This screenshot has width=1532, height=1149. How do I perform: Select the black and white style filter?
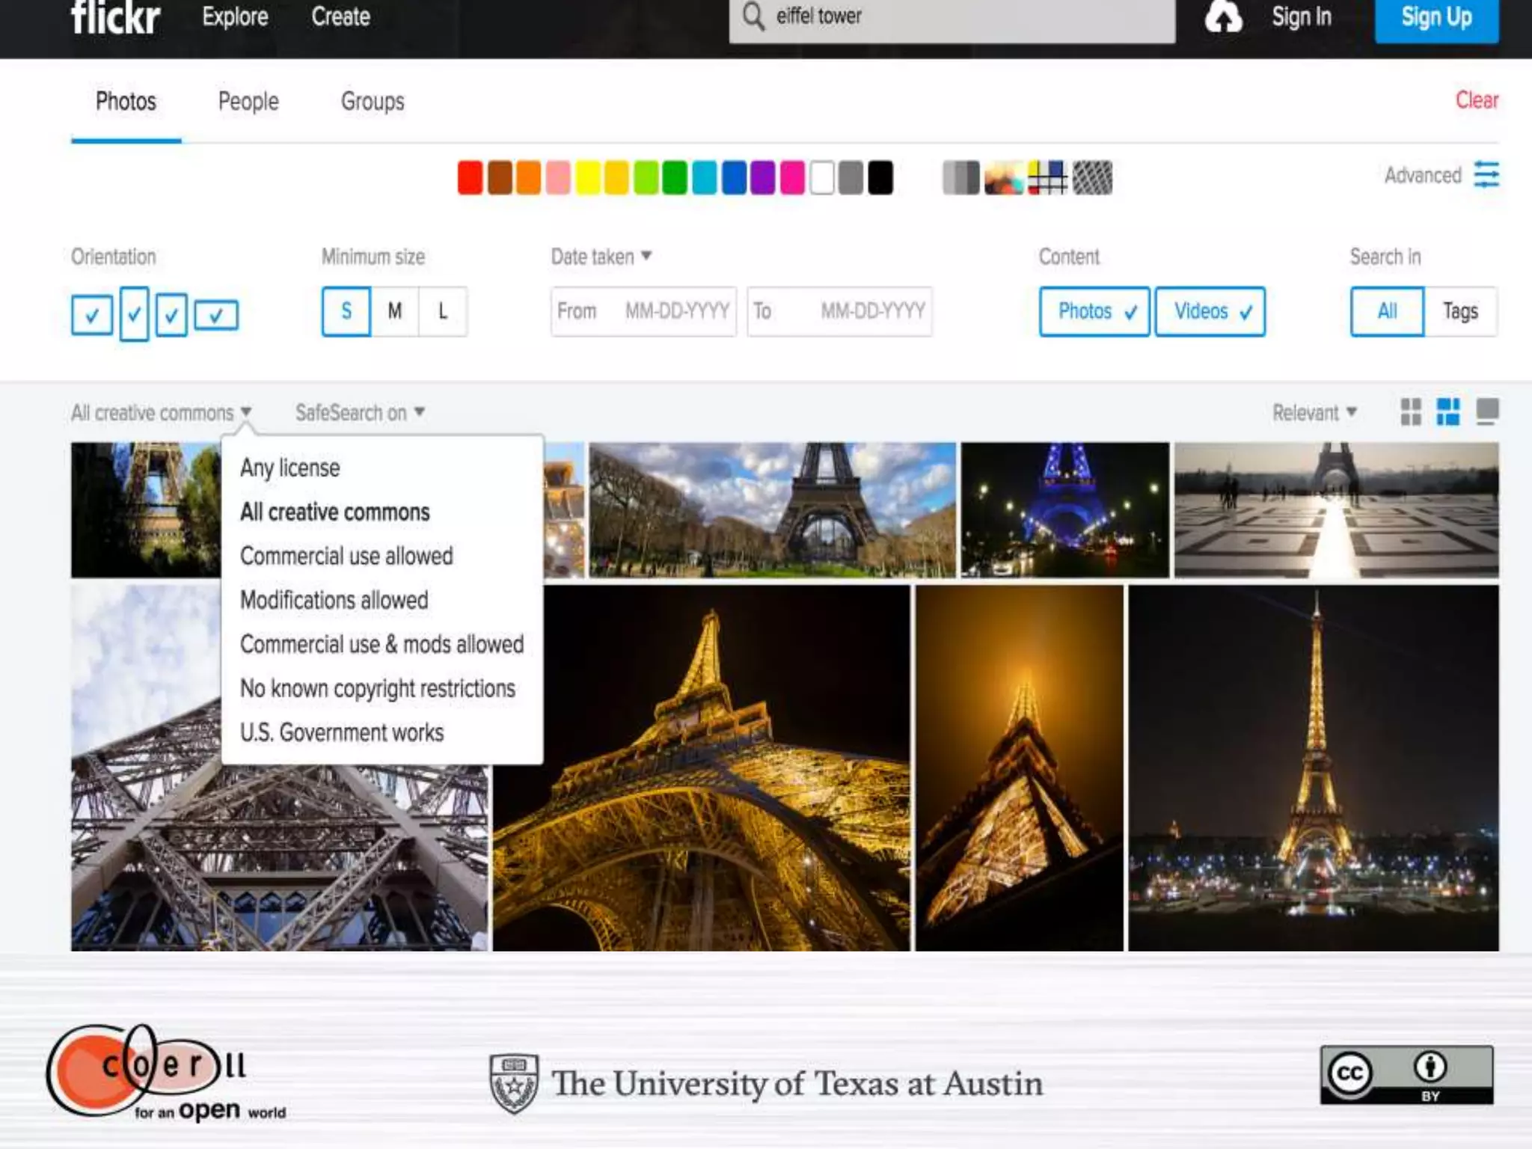click(960, 178)
